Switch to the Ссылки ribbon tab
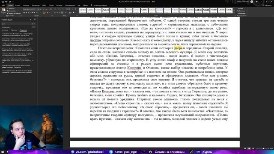 click(51, 5)
